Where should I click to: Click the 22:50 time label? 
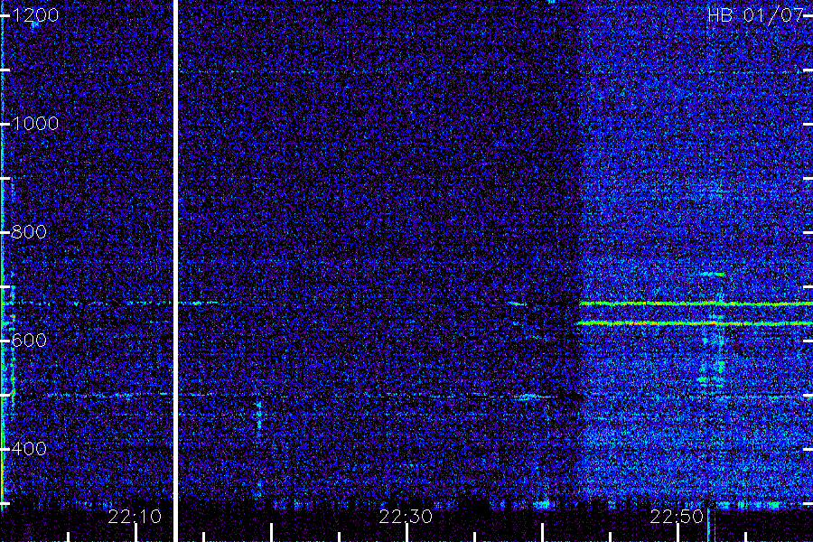[x=677, y=517]
